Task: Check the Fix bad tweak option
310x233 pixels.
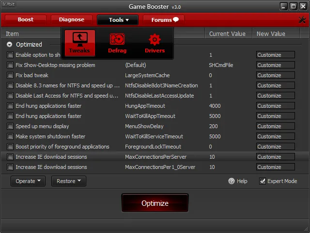Action: [x=10, y=75]
